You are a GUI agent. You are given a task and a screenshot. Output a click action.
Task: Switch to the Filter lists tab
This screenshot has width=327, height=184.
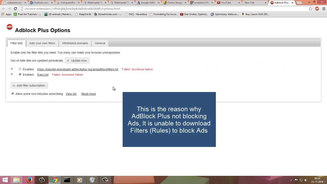coord(16,43)
